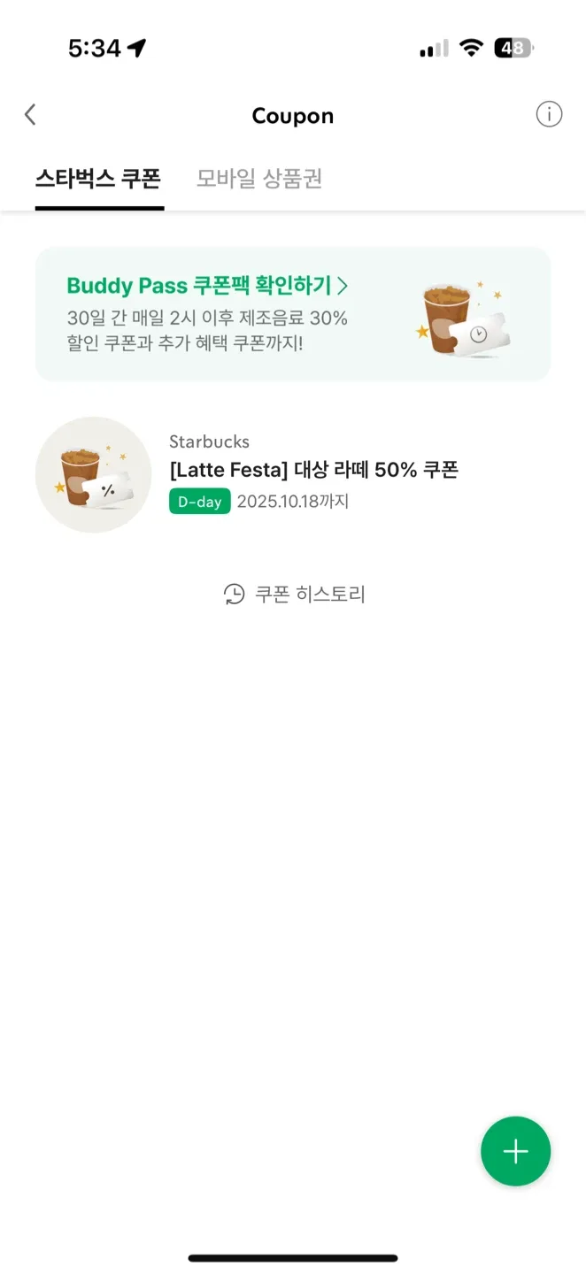Tap the green D-day badge
This screenshot has height=1274, width=586.
(x=199, y=502)
